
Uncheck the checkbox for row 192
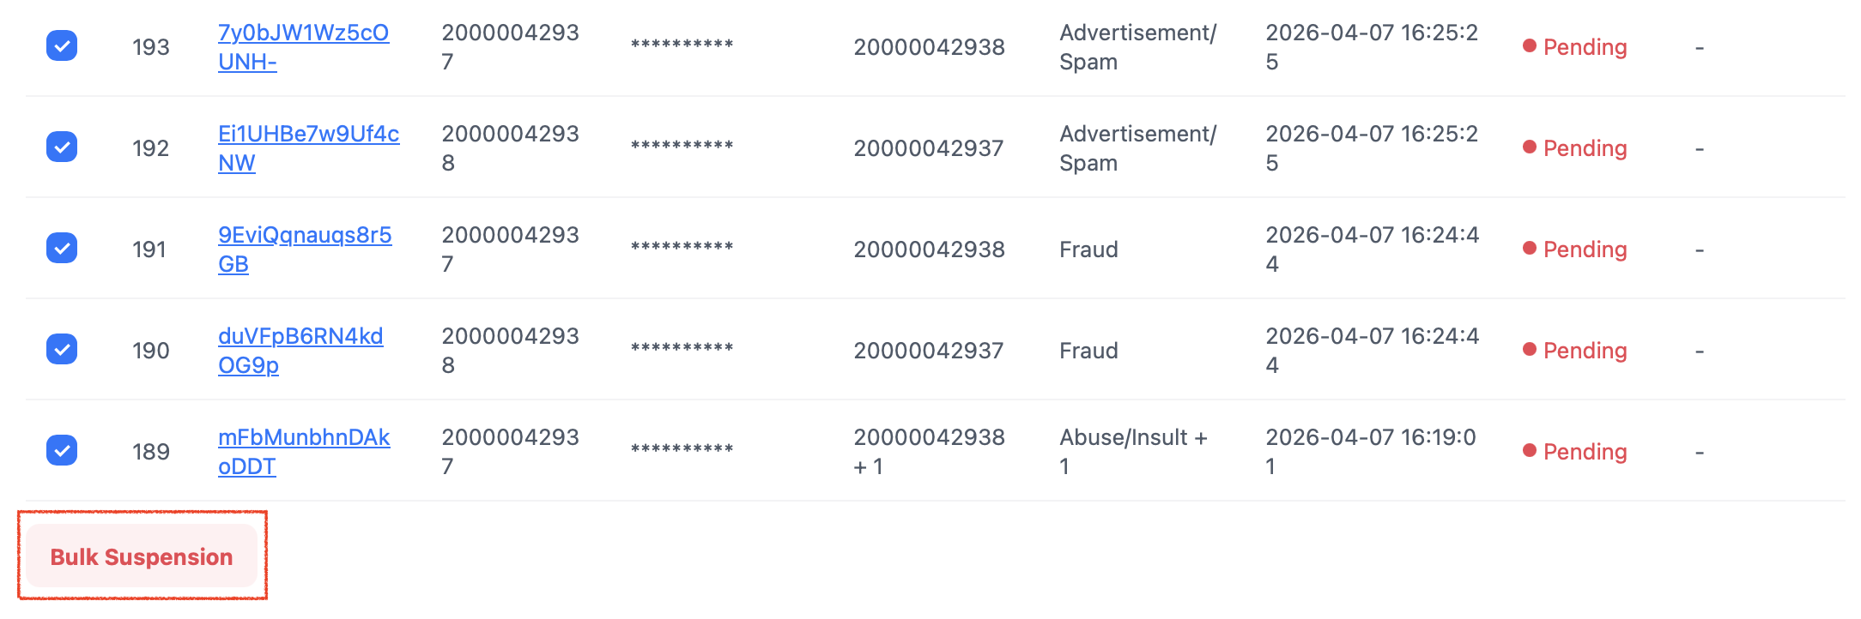point(62,147)
